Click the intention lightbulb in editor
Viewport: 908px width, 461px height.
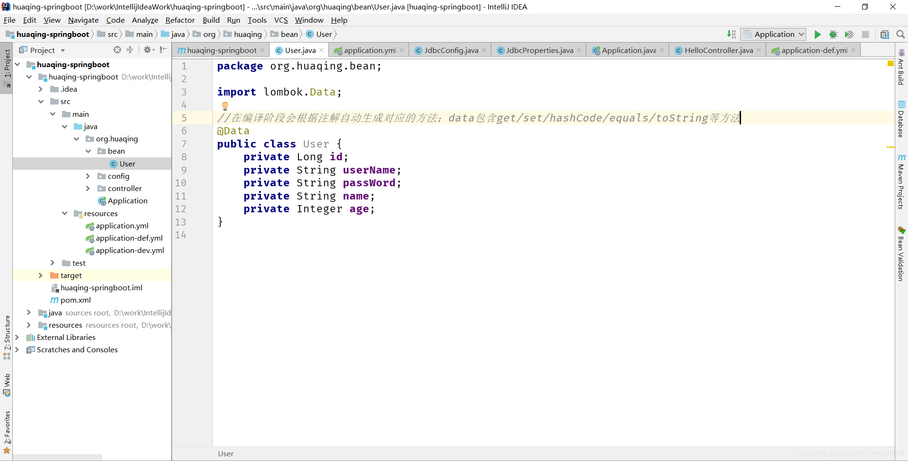click(225, 105)
